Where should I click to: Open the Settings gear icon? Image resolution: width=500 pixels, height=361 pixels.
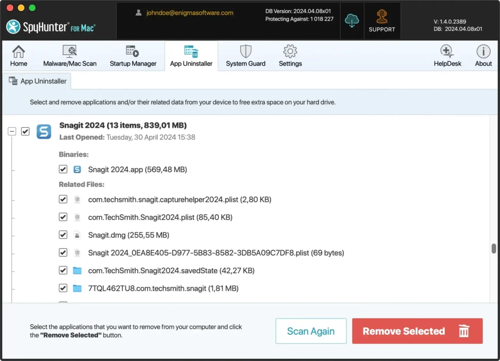[290, 51]
